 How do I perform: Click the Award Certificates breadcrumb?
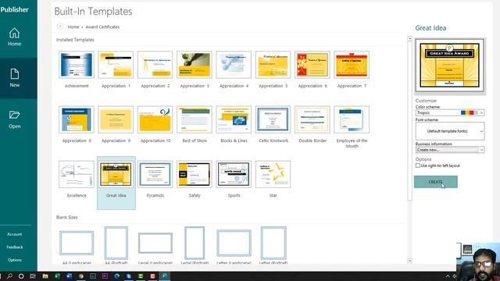tap(102, 27)
